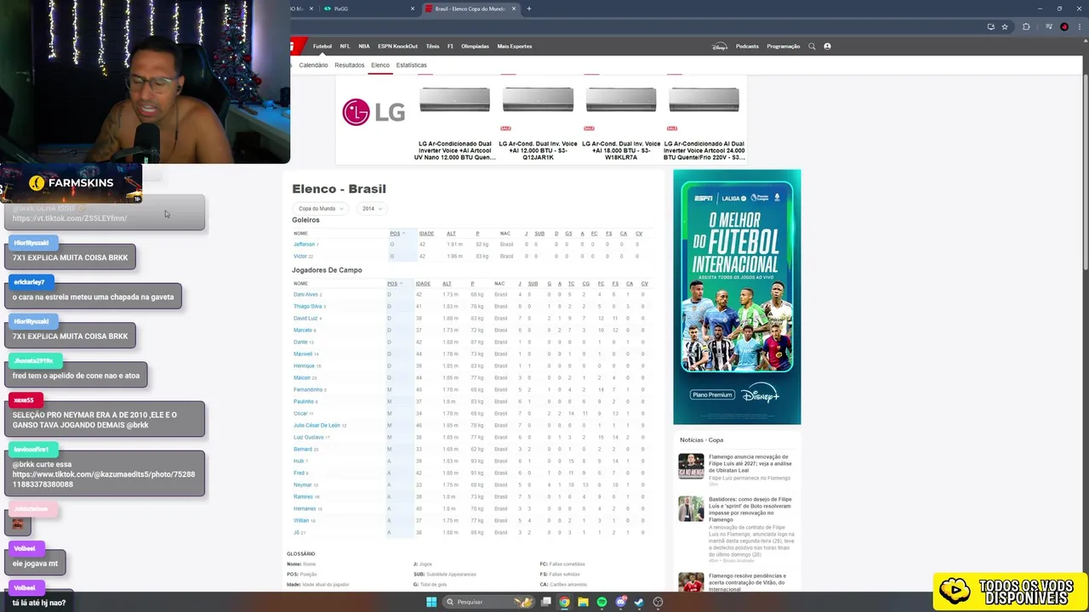Sort goalkeepers table by POS column
Screen dimensions: 1089x612
click(x=396, y=234)
